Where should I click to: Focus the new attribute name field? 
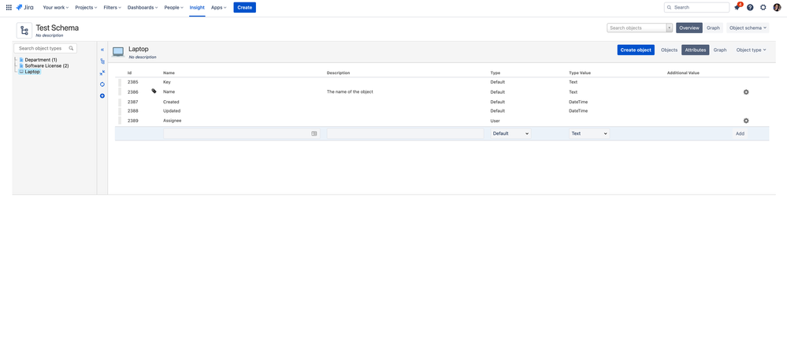(x=241, y=133)
